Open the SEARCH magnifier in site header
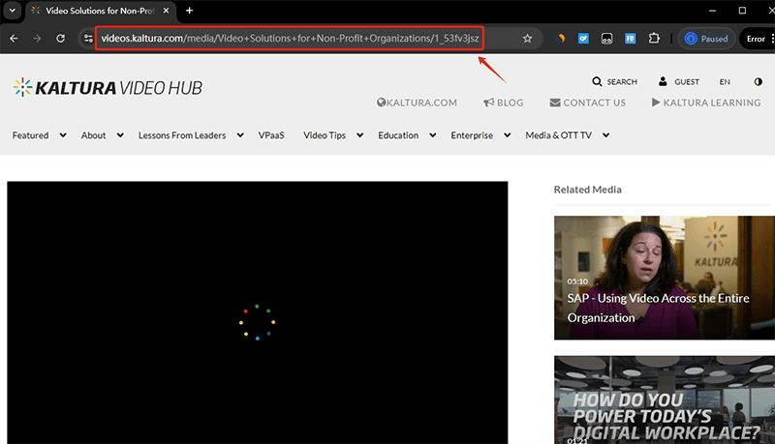775x444 pixels. 615,82
